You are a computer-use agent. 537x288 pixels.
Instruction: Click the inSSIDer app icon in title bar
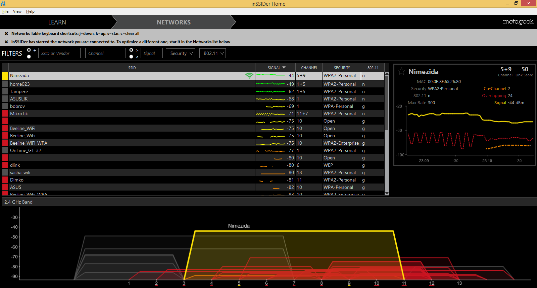pos(3,4)
